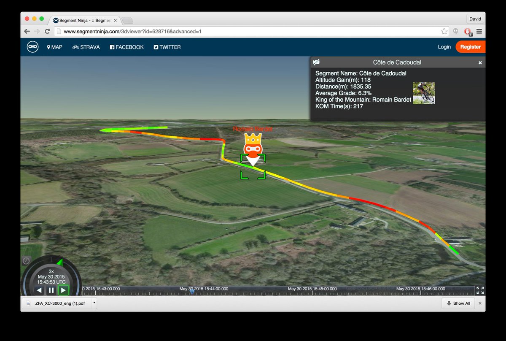506x341 pixels.
Task: Click the Segment Ninja logo icon
Action: pyautogui.click(x=33, y=47)
